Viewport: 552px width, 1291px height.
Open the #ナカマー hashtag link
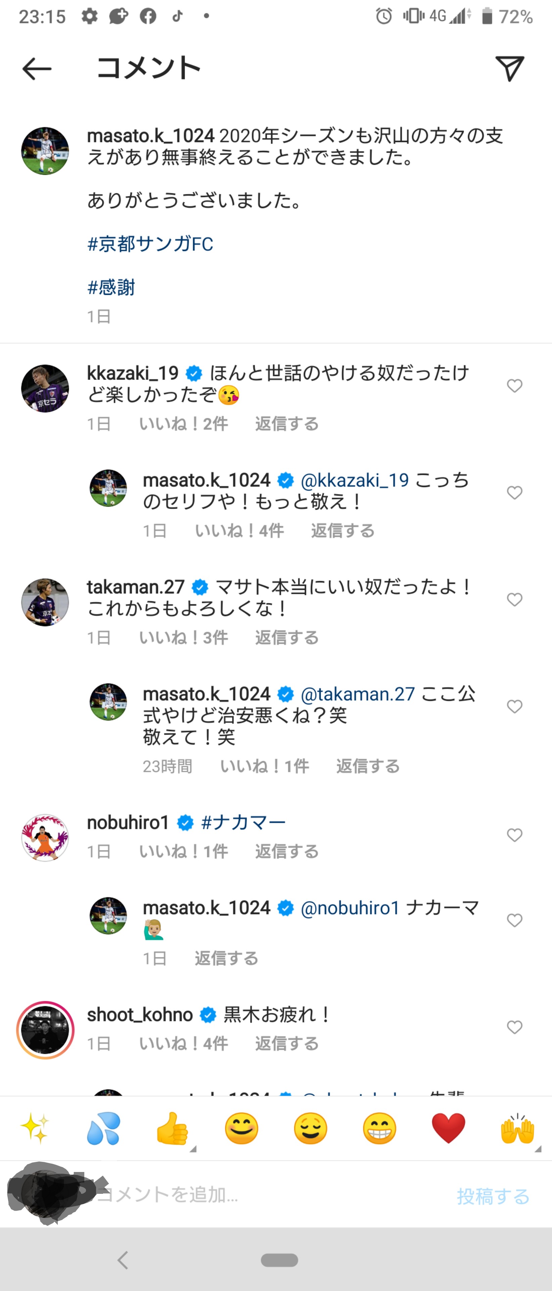click(243, 823)
